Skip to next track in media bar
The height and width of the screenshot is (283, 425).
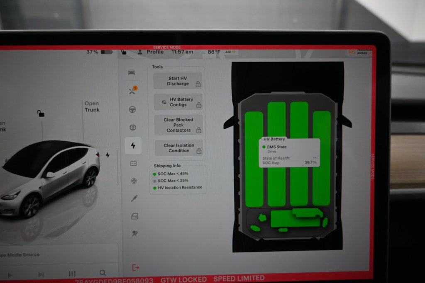41,274
